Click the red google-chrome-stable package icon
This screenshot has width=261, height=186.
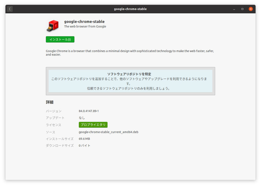point(53,26)
